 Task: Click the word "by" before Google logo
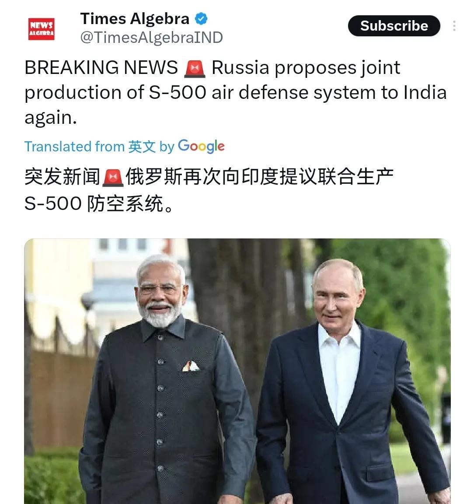click(167, 147)
